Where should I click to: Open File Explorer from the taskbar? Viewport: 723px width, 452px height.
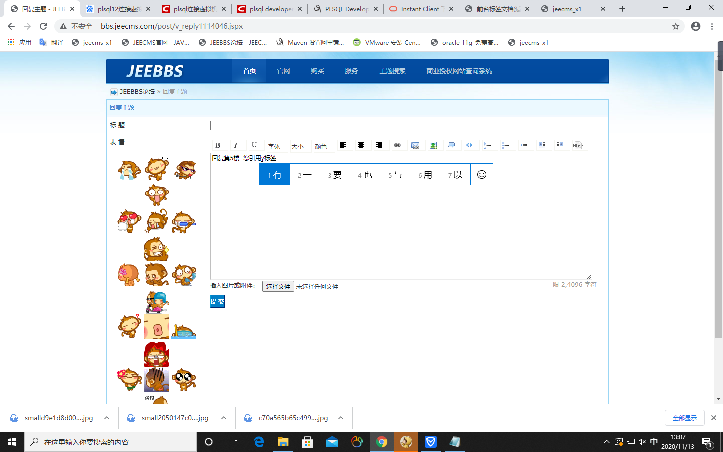coord(283,442)
